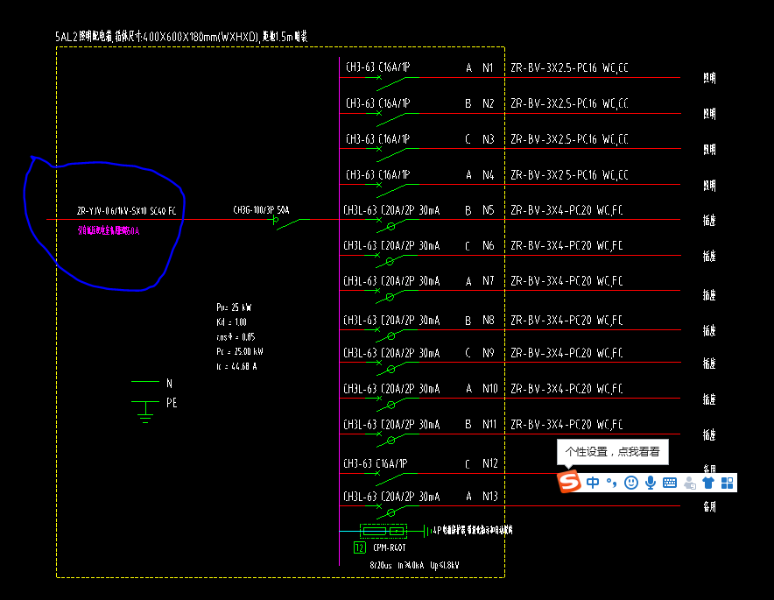Viewport: 774px width, 600px height.
Task: Select 照明 load label on N1 line
Action: click(709, 78)
